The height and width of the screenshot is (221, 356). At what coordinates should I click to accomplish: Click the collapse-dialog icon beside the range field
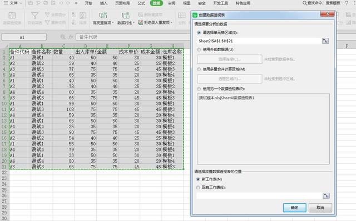pyautogui.click(x=325, y=41)
